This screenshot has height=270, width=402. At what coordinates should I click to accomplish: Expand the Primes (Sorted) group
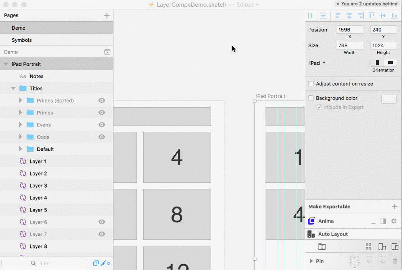(21, 100)
